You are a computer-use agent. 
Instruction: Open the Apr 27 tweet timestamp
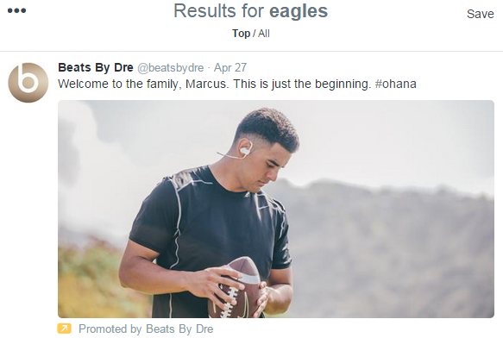point(230,67)
